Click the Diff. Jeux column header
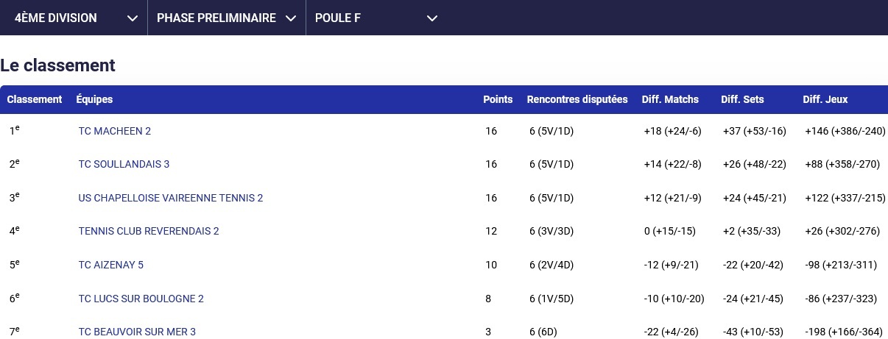888x339 pixels. click(x=825, y=100)
